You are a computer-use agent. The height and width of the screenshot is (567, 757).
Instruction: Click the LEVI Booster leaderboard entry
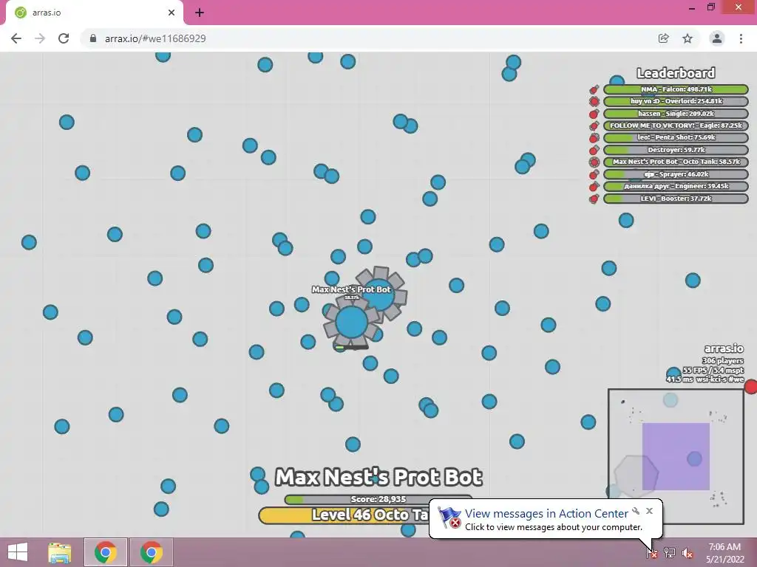pyautogui.click(x=676, y=199)
